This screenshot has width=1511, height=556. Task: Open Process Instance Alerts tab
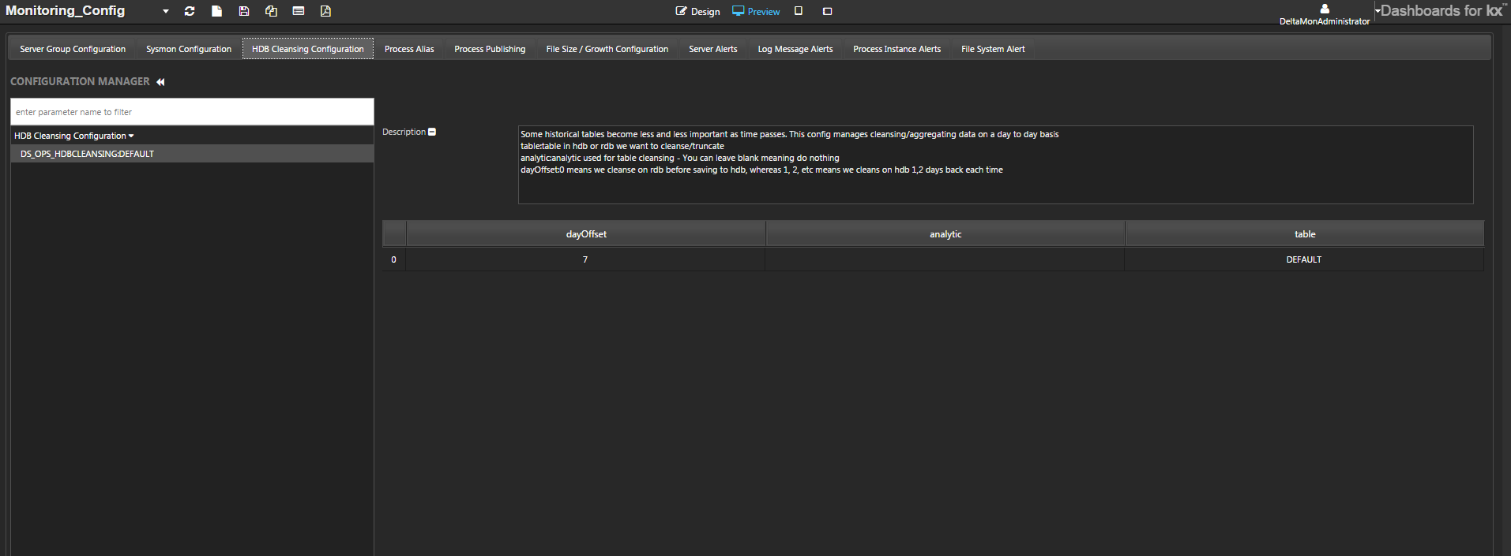[x=897, y=49]
